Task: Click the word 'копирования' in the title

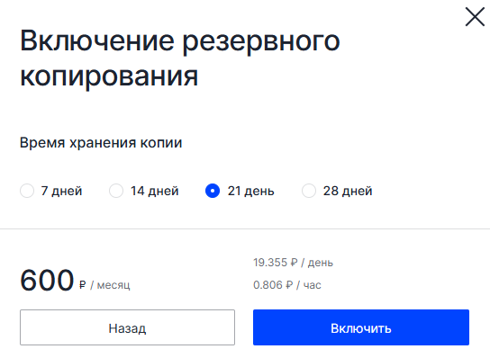Action: coord(109,76)
